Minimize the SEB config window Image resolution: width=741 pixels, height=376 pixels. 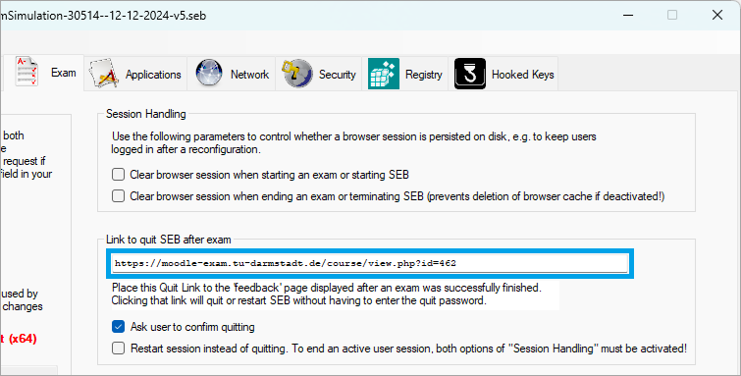628,15
